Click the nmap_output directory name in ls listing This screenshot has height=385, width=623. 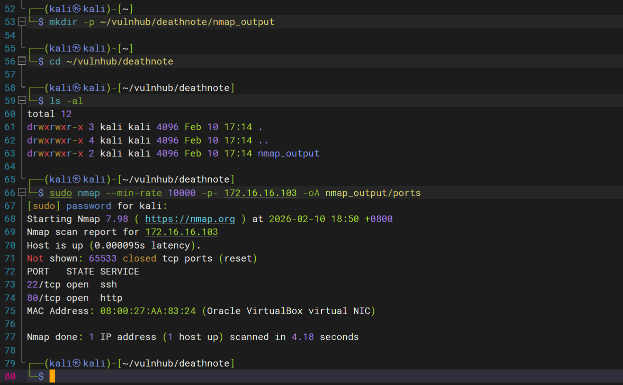[x=288, y=153]
